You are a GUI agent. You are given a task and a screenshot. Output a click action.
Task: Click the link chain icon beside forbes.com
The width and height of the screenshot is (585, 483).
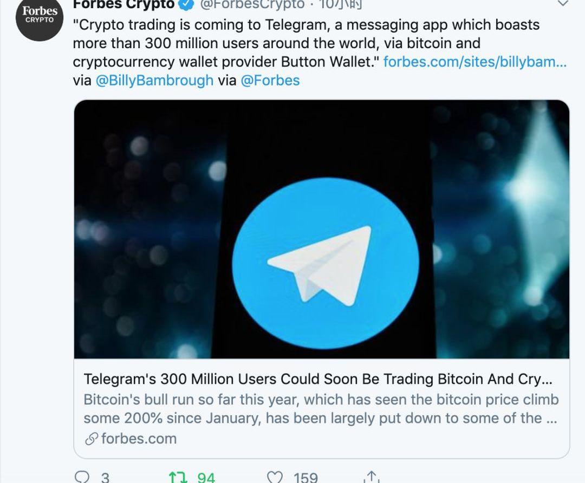coord(92,439)
